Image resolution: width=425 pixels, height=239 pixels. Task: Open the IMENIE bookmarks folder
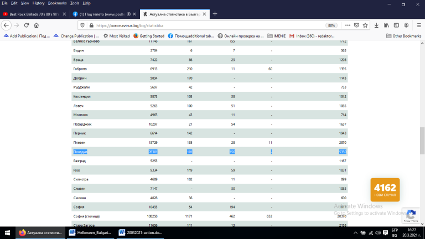(x=277, y=36)
